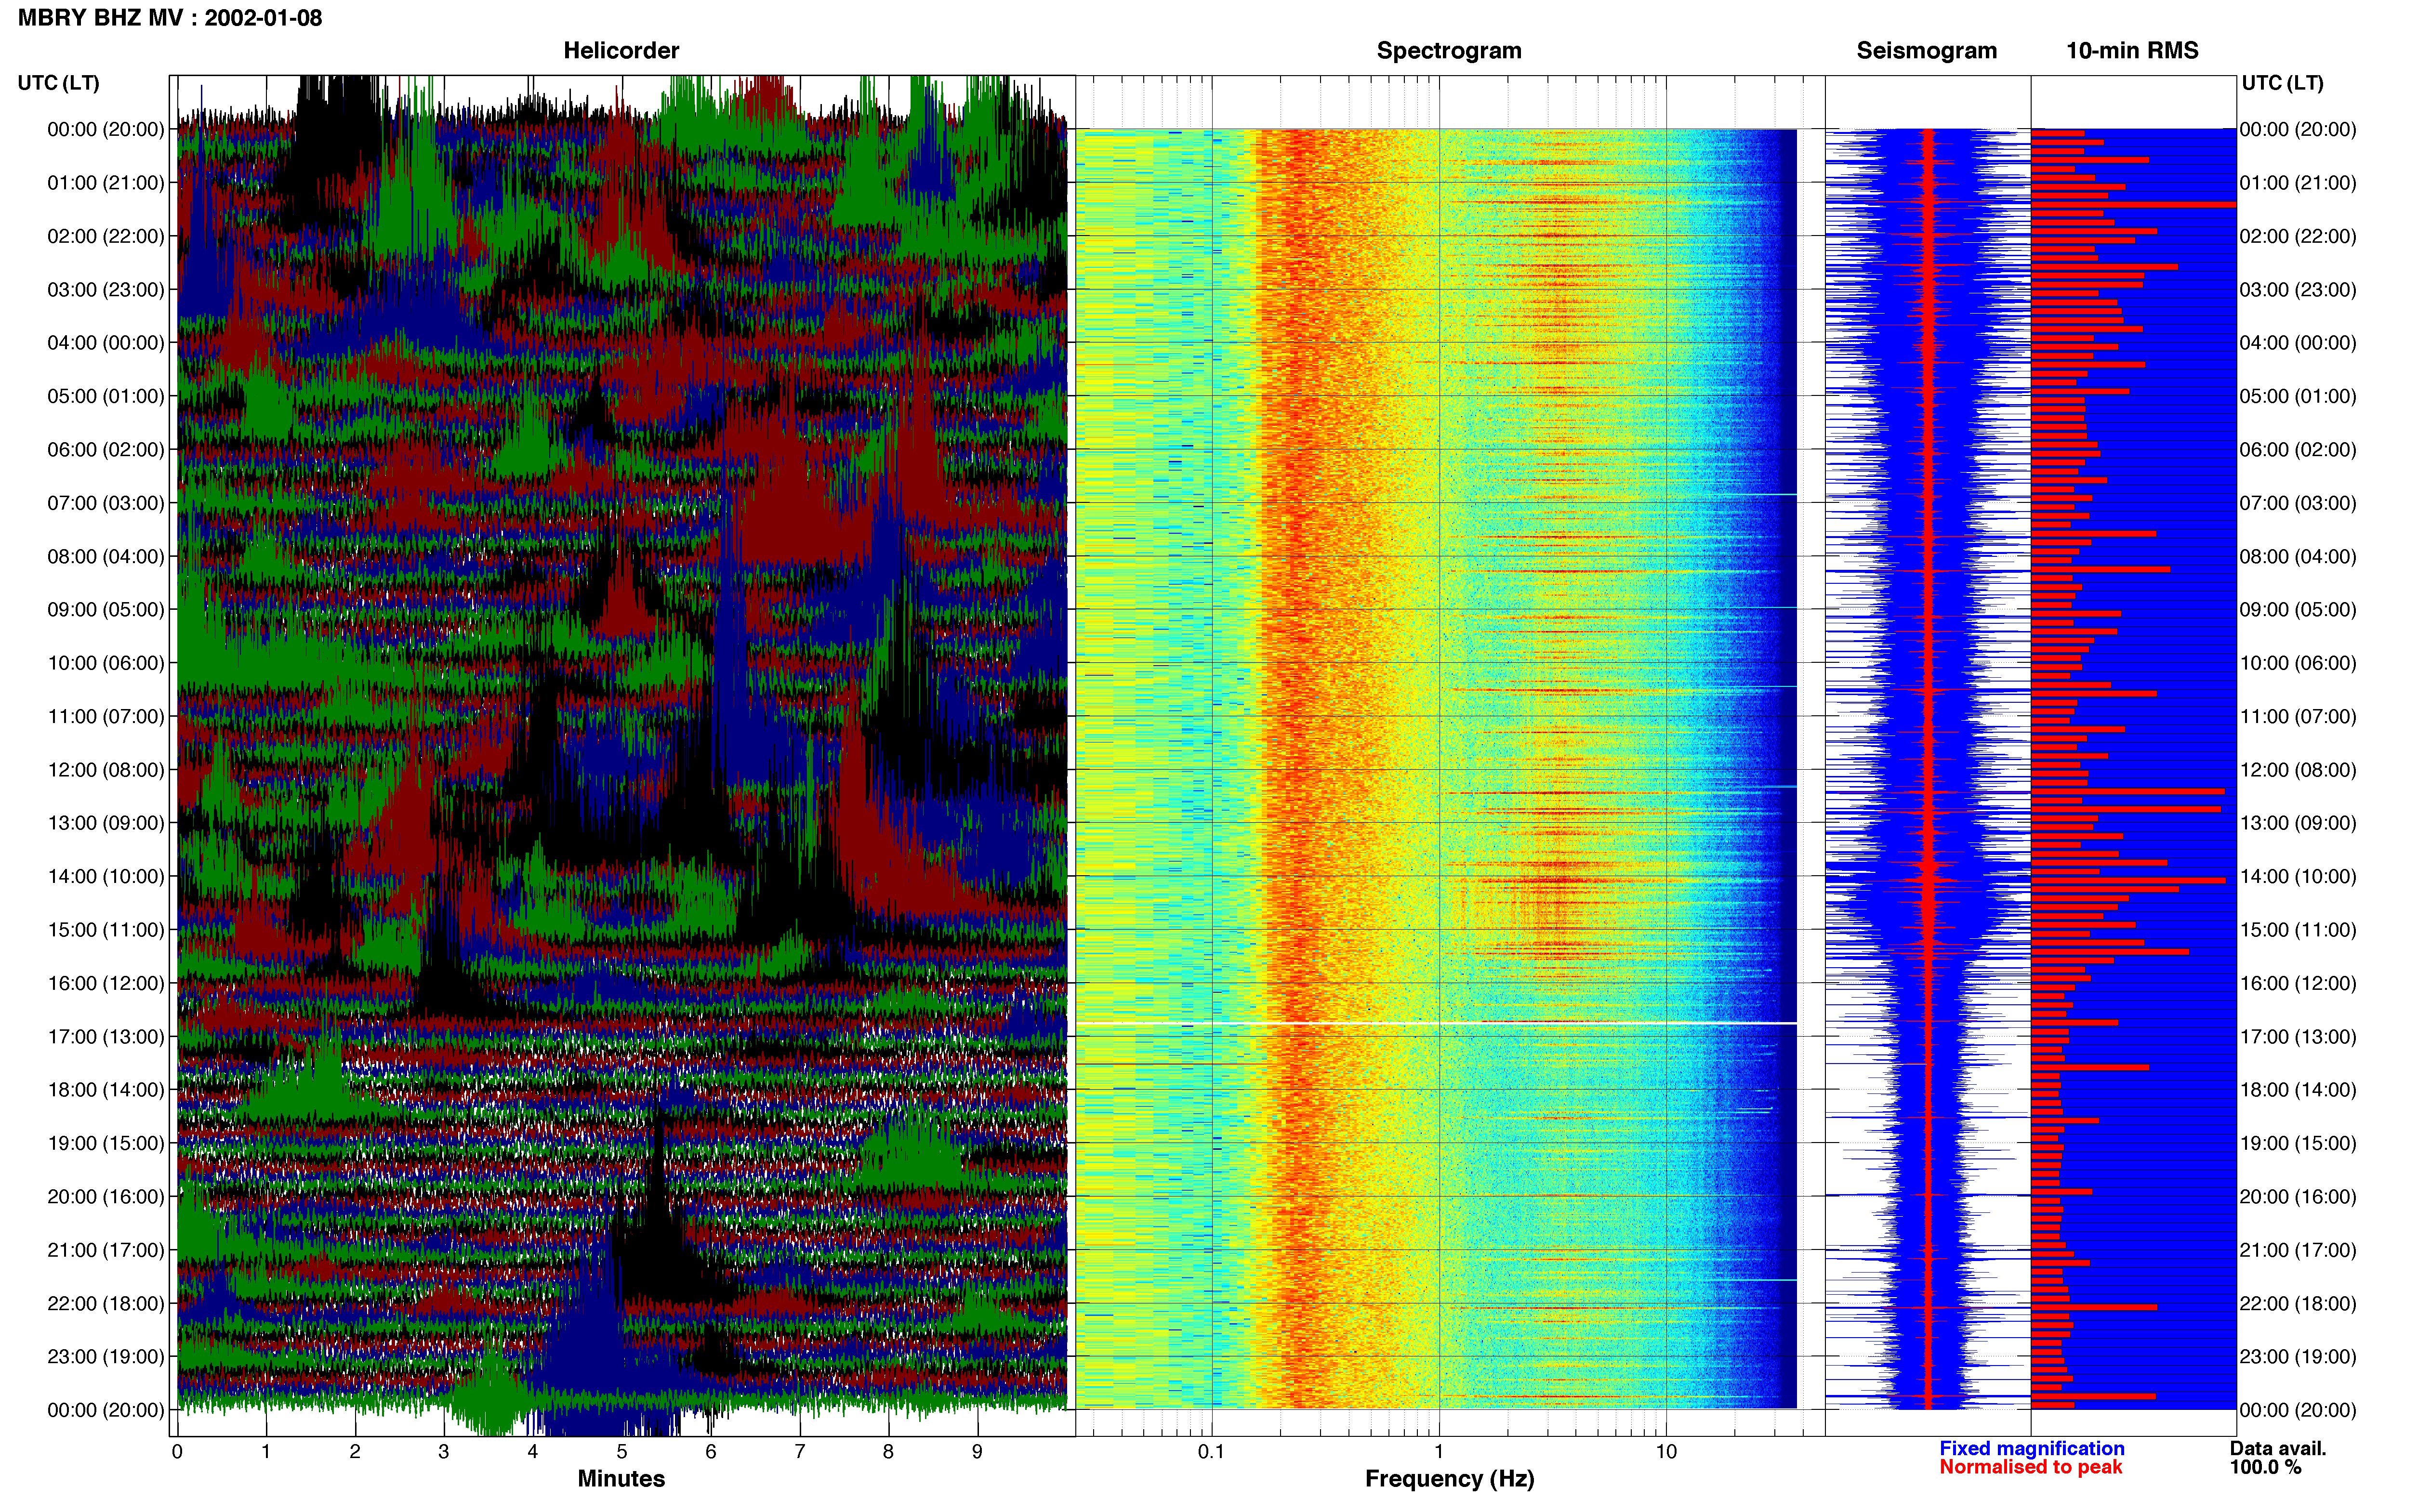The width and height of the screenshot is (2418, 1512).
Task: Click the 15:00 (11:00) label beside the RMS panel
Action: point(2298,930)
